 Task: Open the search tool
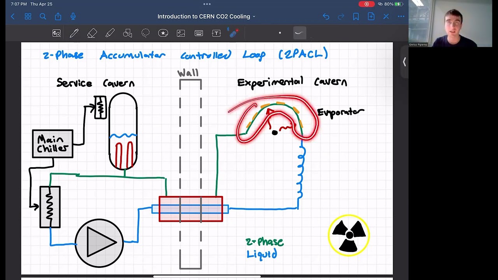pyautogui.click(x=43, y=16)
